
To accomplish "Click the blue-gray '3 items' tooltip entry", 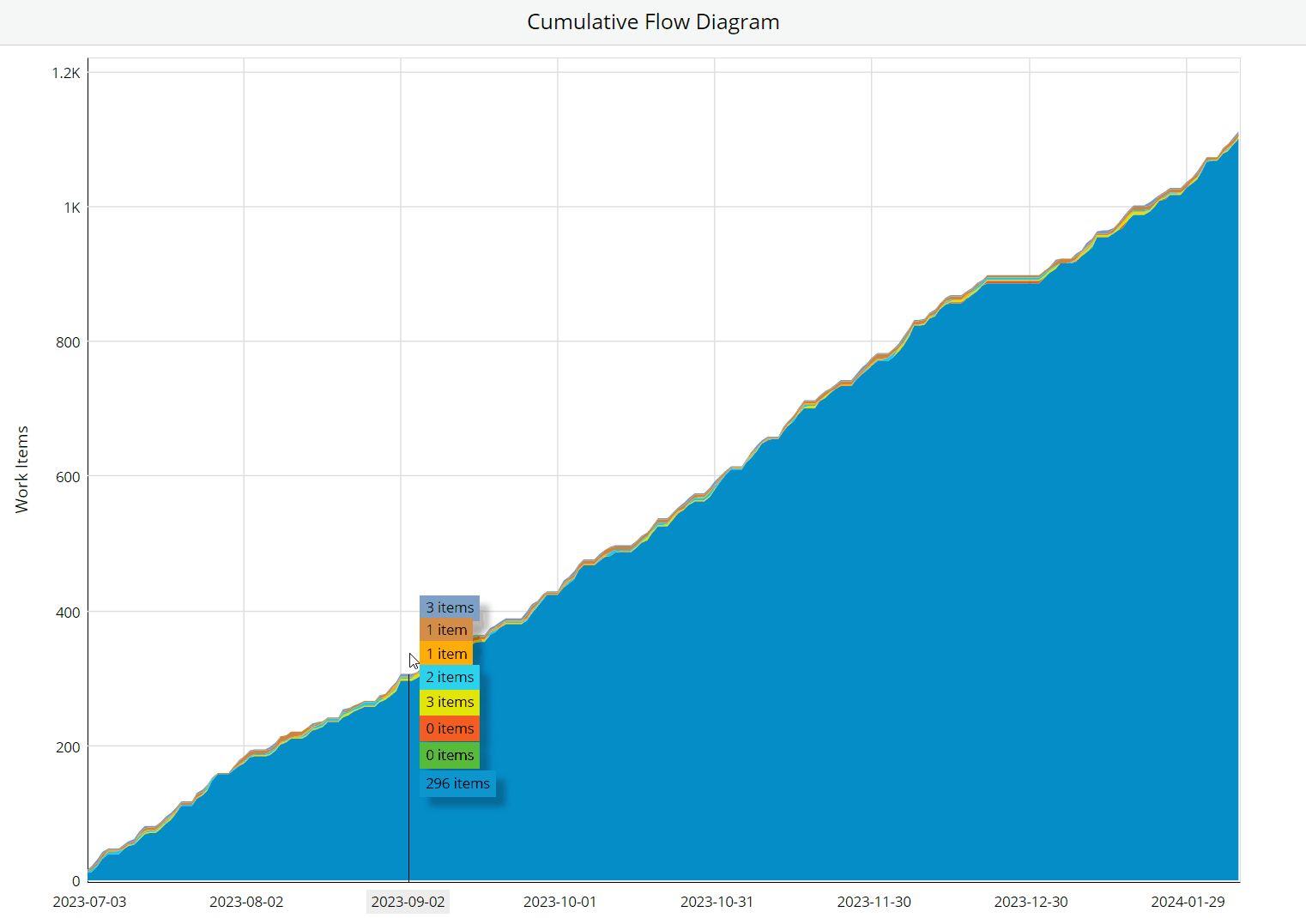I will click(449, 607).
